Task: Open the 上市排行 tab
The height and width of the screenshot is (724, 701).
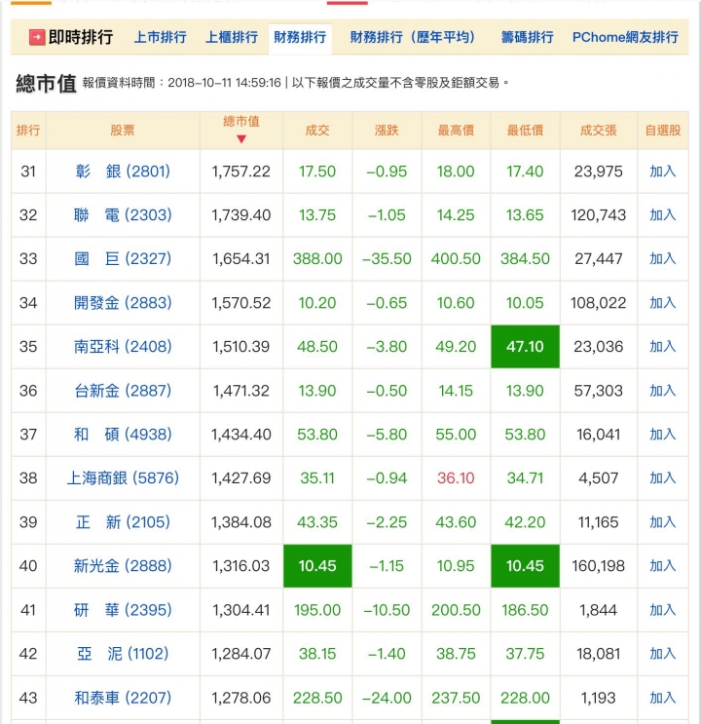Action: click(160, 37)
